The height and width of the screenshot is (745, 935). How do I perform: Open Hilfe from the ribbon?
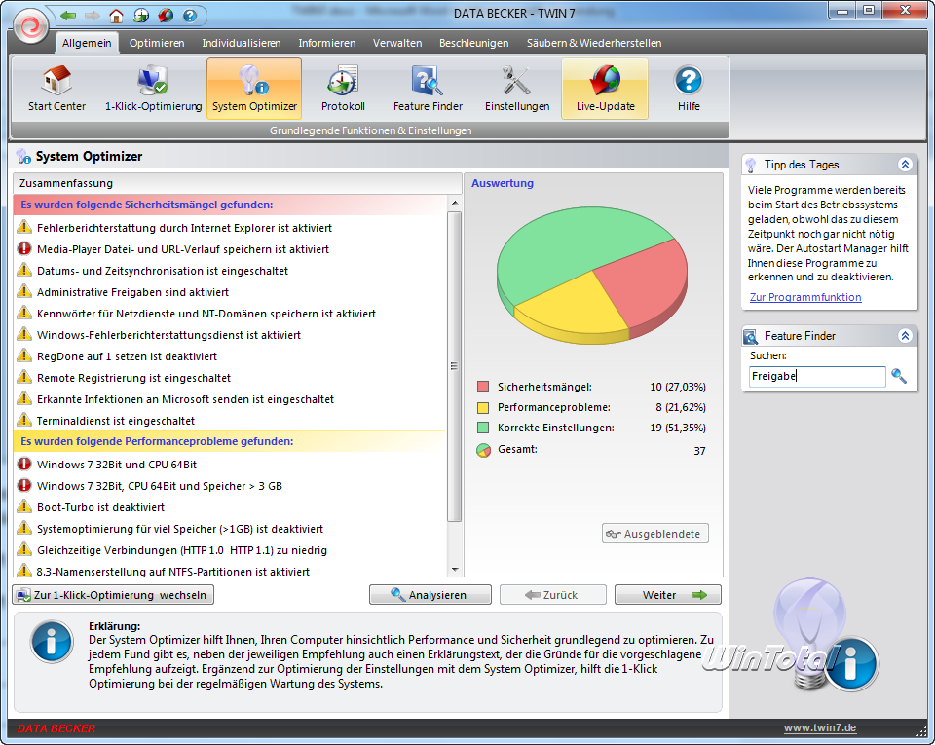pyautogui.click(x=689, y=89)
